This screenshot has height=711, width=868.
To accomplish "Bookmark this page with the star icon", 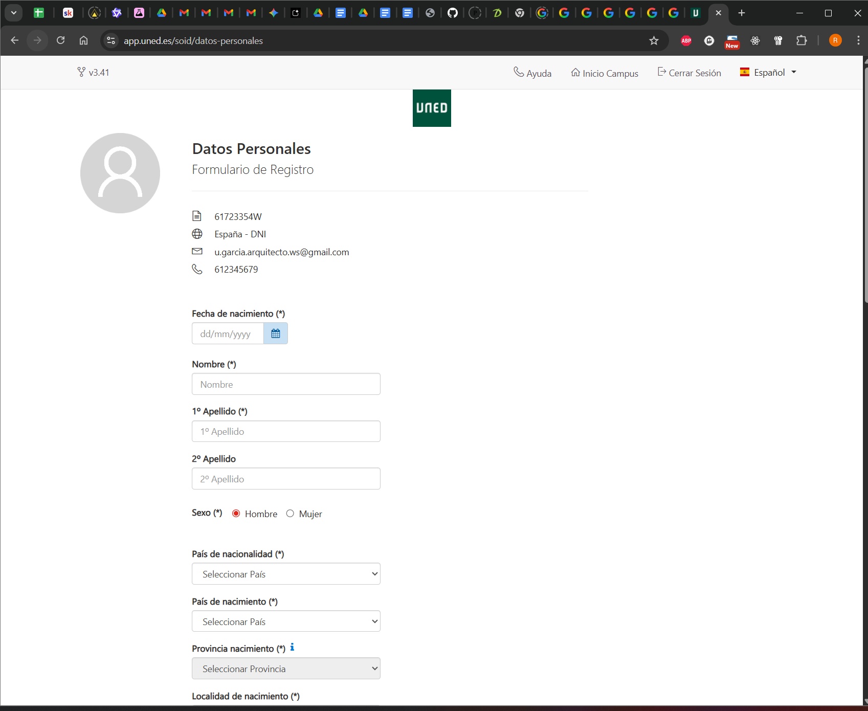I will (x=654, y=41).
